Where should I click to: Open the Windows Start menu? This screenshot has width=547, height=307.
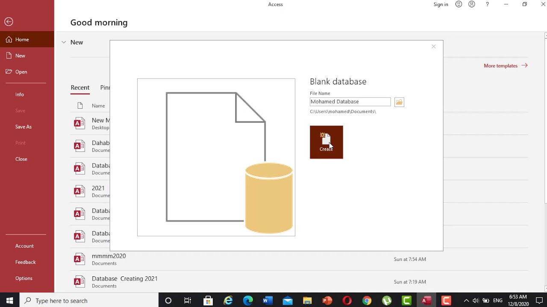[10, 301]
